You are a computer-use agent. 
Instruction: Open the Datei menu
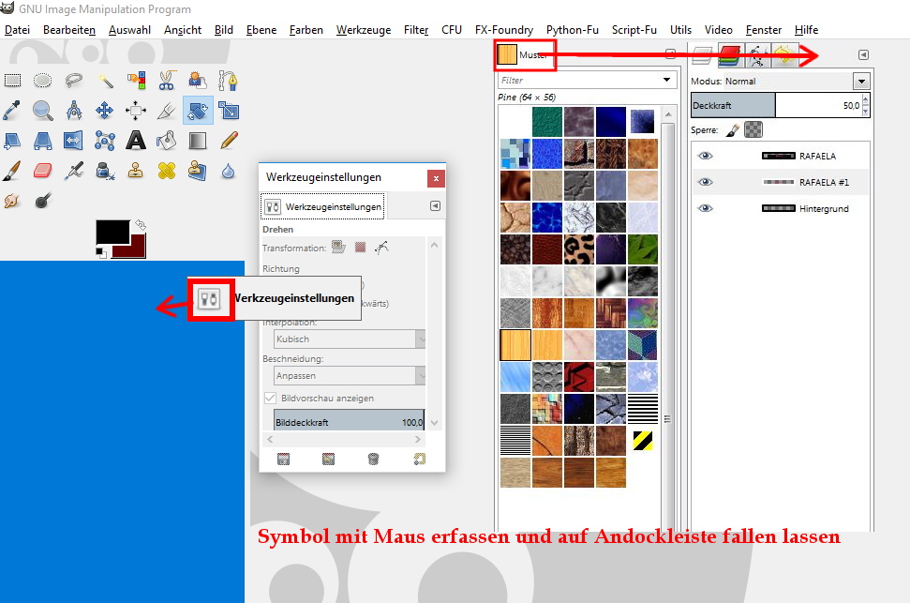18,30
